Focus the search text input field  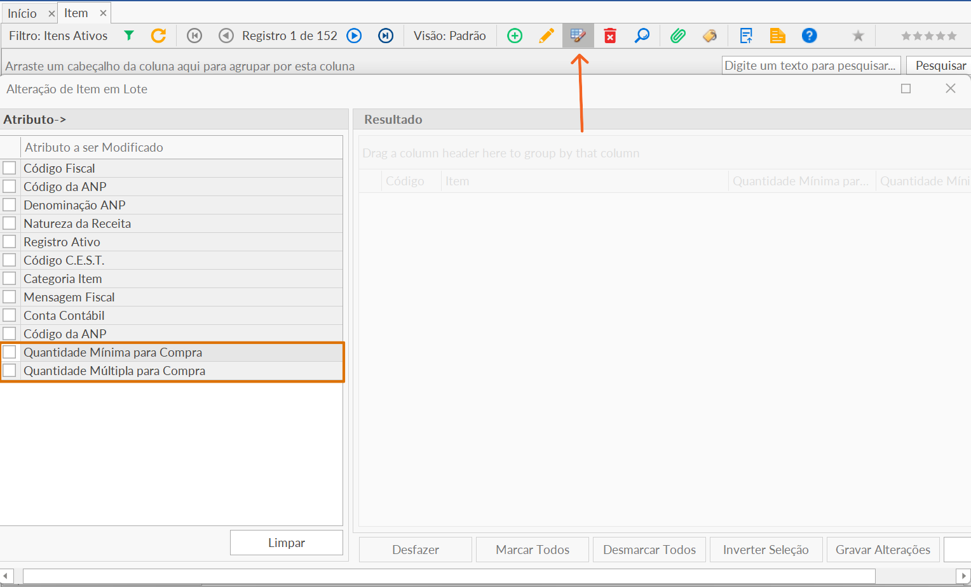[811, 65]
